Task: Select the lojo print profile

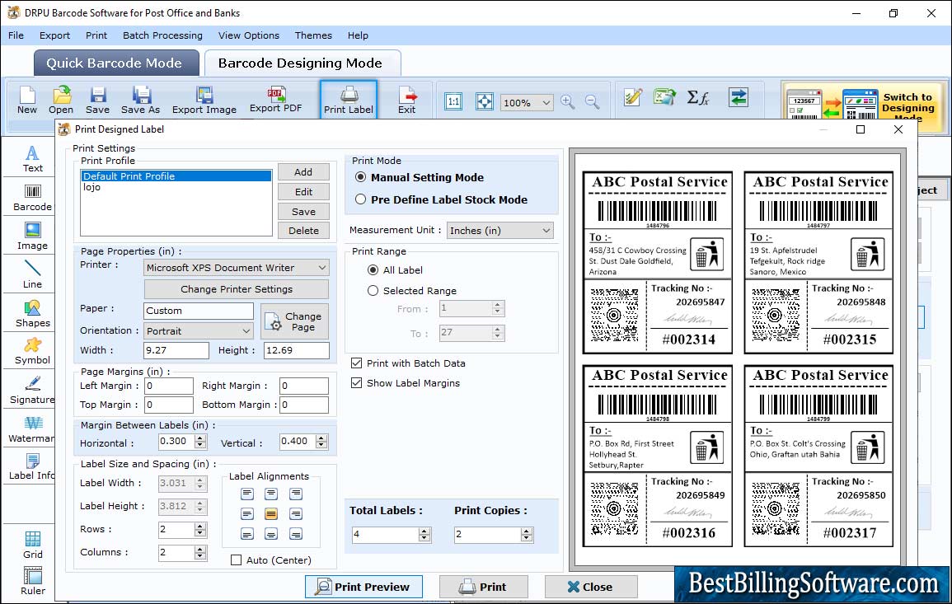Action: [x=176, y=188]
